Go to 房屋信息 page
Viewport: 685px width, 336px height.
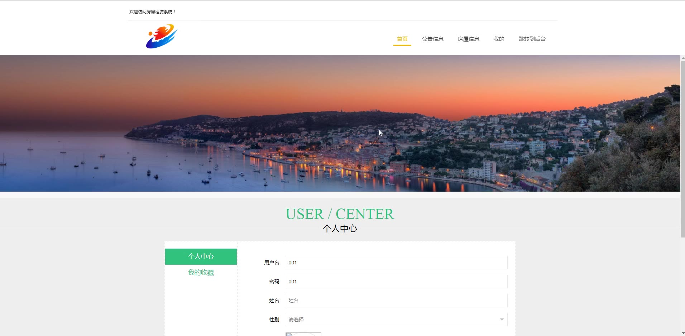click(468, 39)
